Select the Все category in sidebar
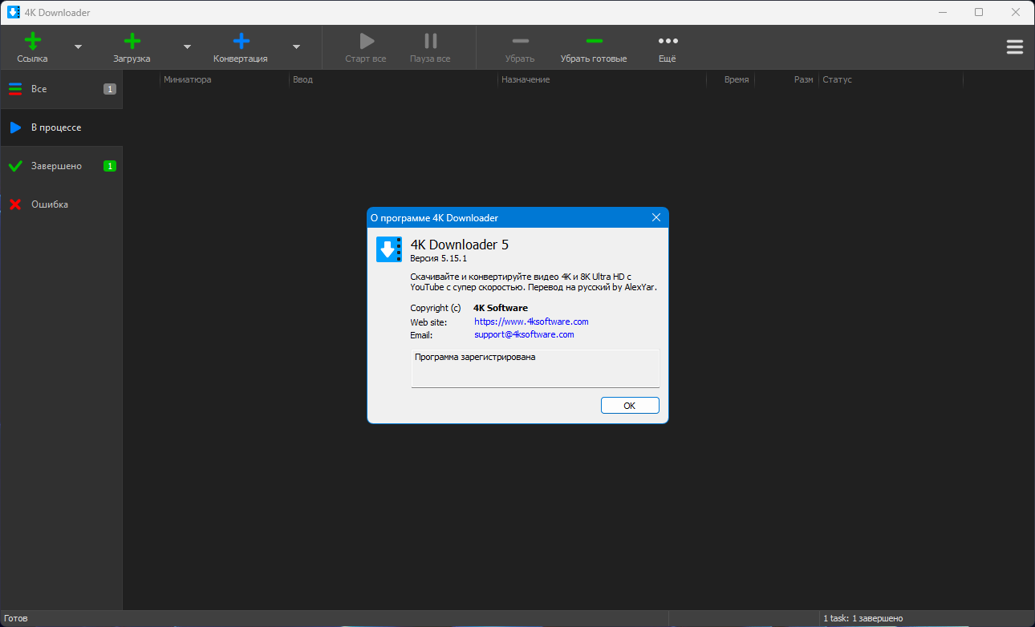Viewport: 1035px width, 627px height. pyautogui.click(x=62, y=89)
